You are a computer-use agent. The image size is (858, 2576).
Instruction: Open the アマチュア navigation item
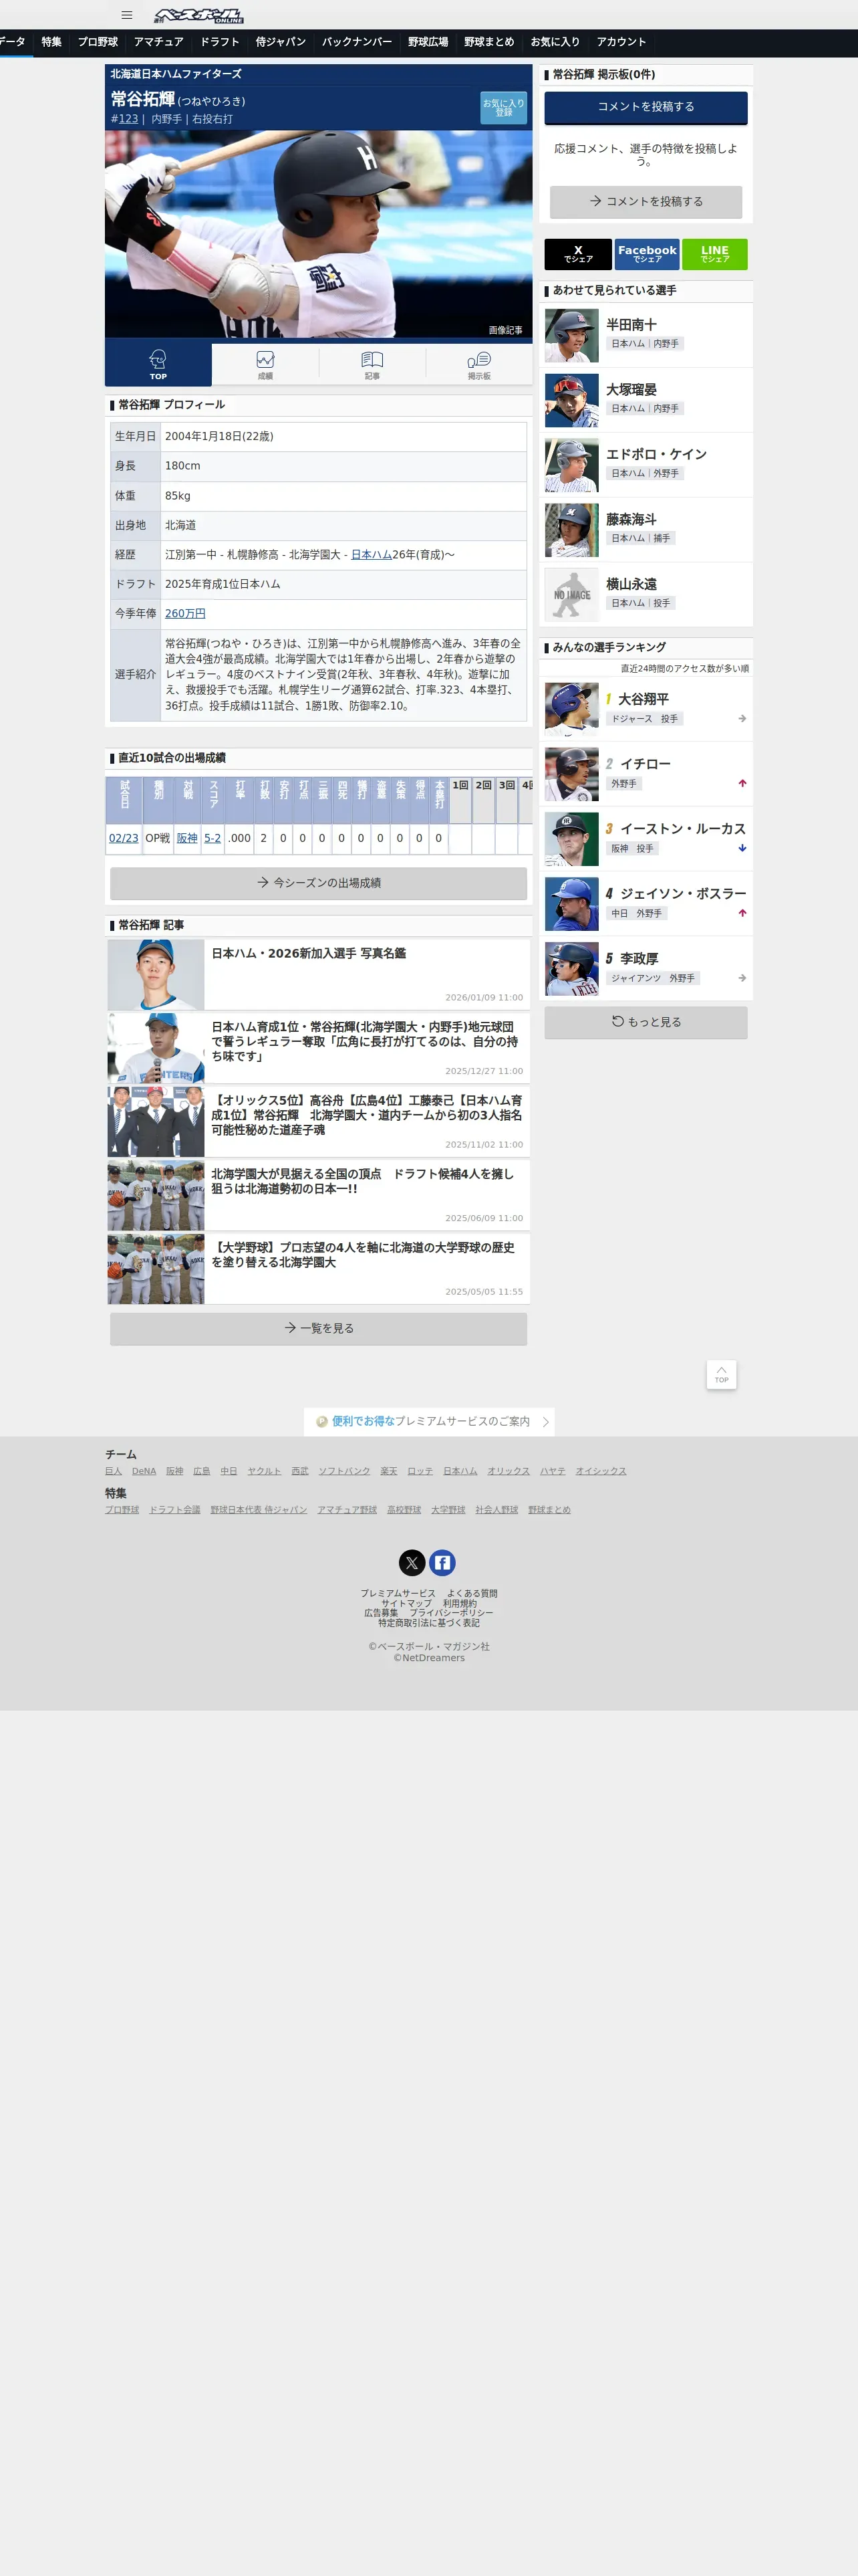tap(159, 42)
